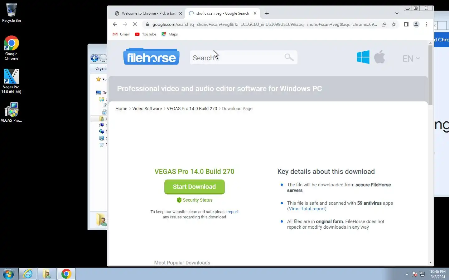449x280 pixels.
Task: Click the VEGAS Pro 14.0 Build 270 heading
Action: (x=194, y=171)
